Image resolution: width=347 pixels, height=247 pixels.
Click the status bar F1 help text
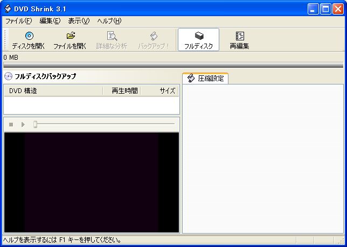tap(62, 239)
